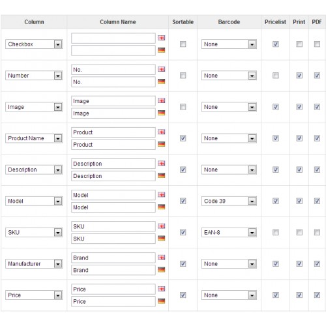Click the English flag icon in Checkbox row
326x326 pixels.
161,38
